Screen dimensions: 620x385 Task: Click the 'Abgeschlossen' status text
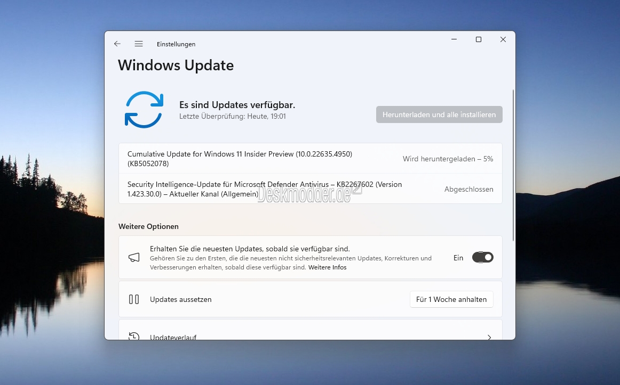click(x=469, y=190)
